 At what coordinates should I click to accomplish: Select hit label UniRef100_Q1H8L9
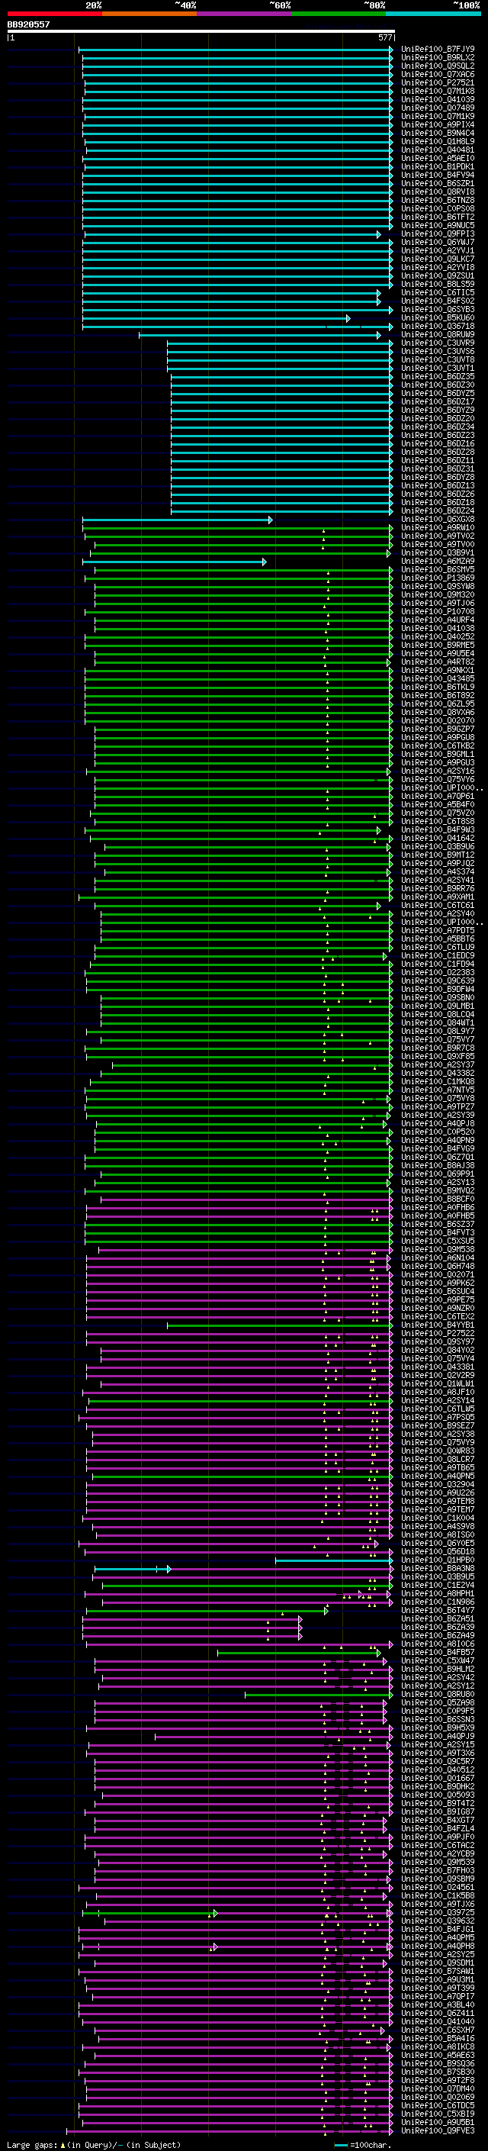[438, 141]
